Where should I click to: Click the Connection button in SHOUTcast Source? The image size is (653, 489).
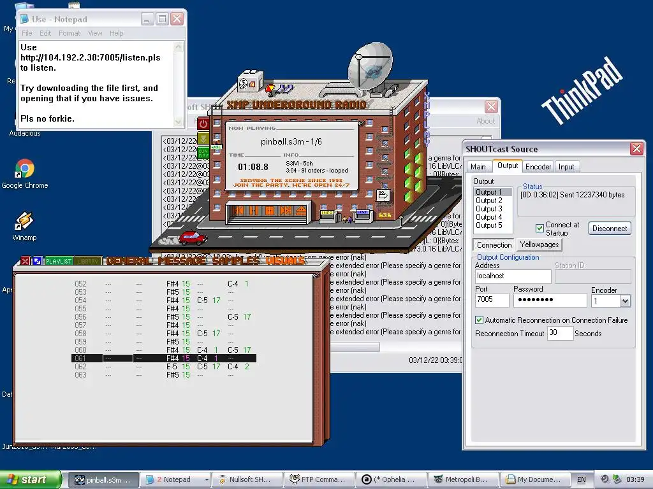click(494, 245)
